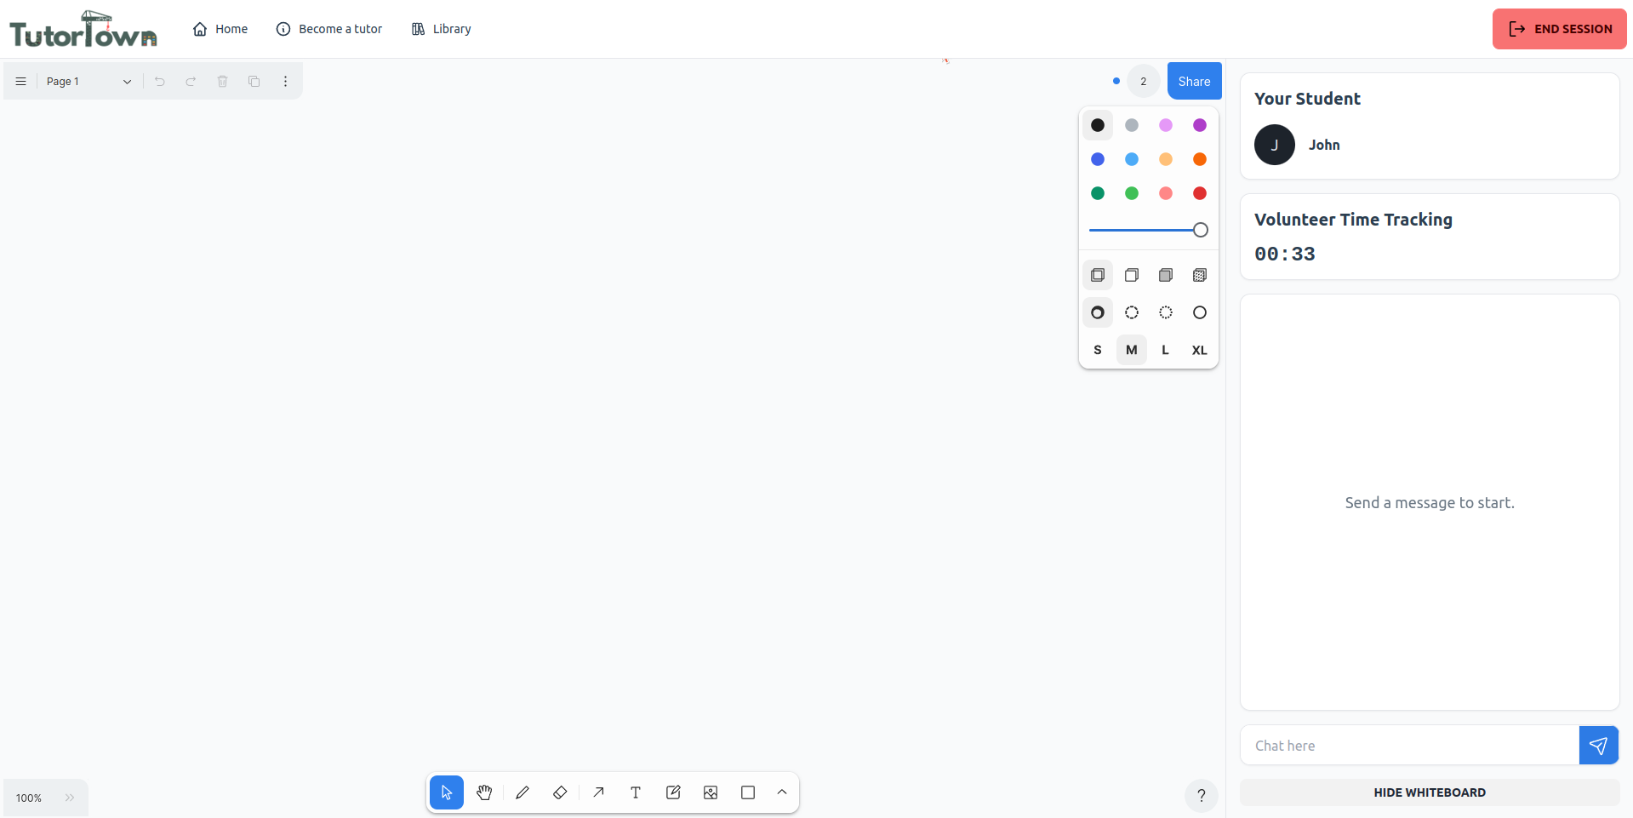Pick the orange color swatch

[1200, 159]
